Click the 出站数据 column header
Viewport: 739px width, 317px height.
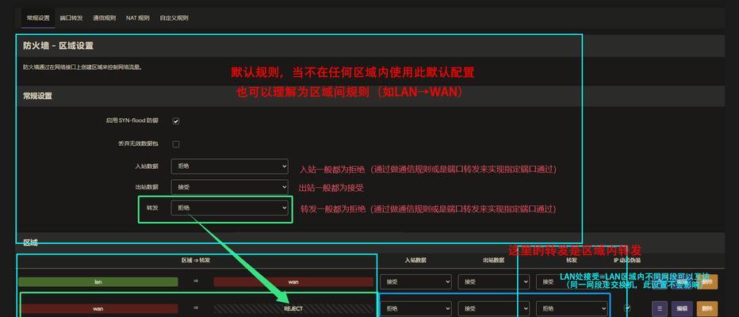493,260
